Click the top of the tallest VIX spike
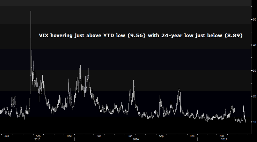Screen dimensions: 257x142 [31, 11]
